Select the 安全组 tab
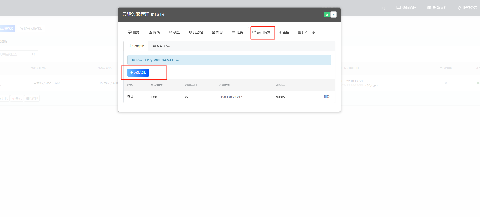Image resolution: width=480 pixels, height=217 pixels. tap(196, 32)
